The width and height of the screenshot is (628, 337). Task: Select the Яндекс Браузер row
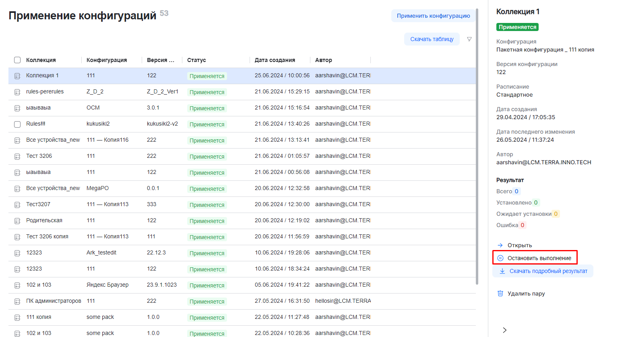(107, 285)
